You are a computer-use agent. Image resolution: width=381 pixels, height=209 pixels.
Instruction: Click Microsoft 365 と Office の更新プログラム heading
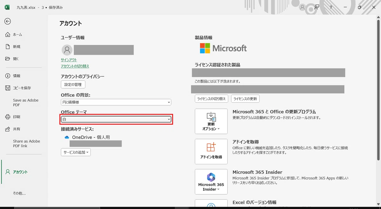[x=274, y=112]
